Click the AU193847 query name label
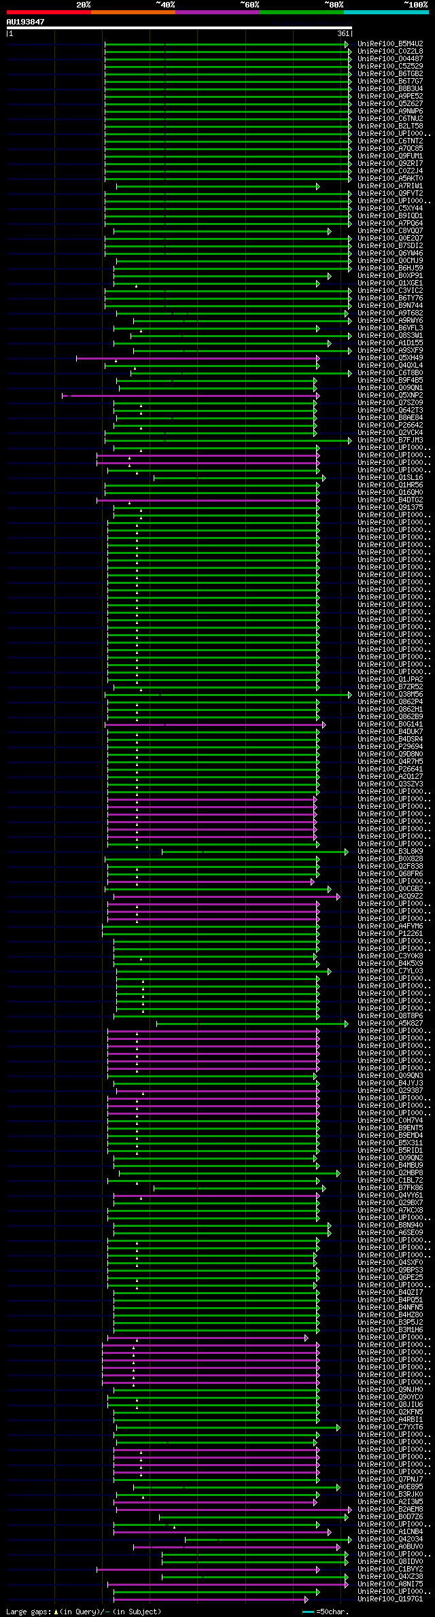The width and height of the screenshot is (435, 1617). pyautogui.click(x=26, y=22)
